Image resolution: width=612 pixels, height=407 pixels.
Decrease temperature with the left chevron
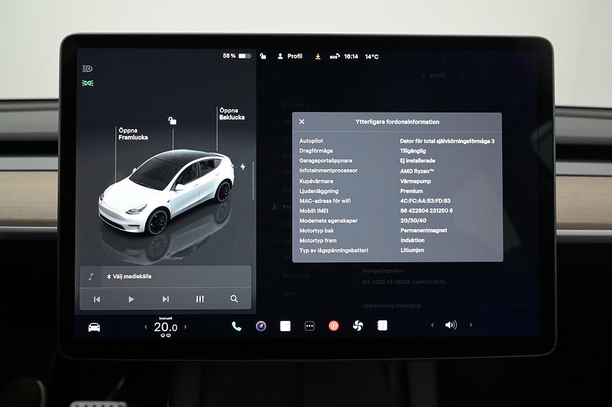(146, 327)
